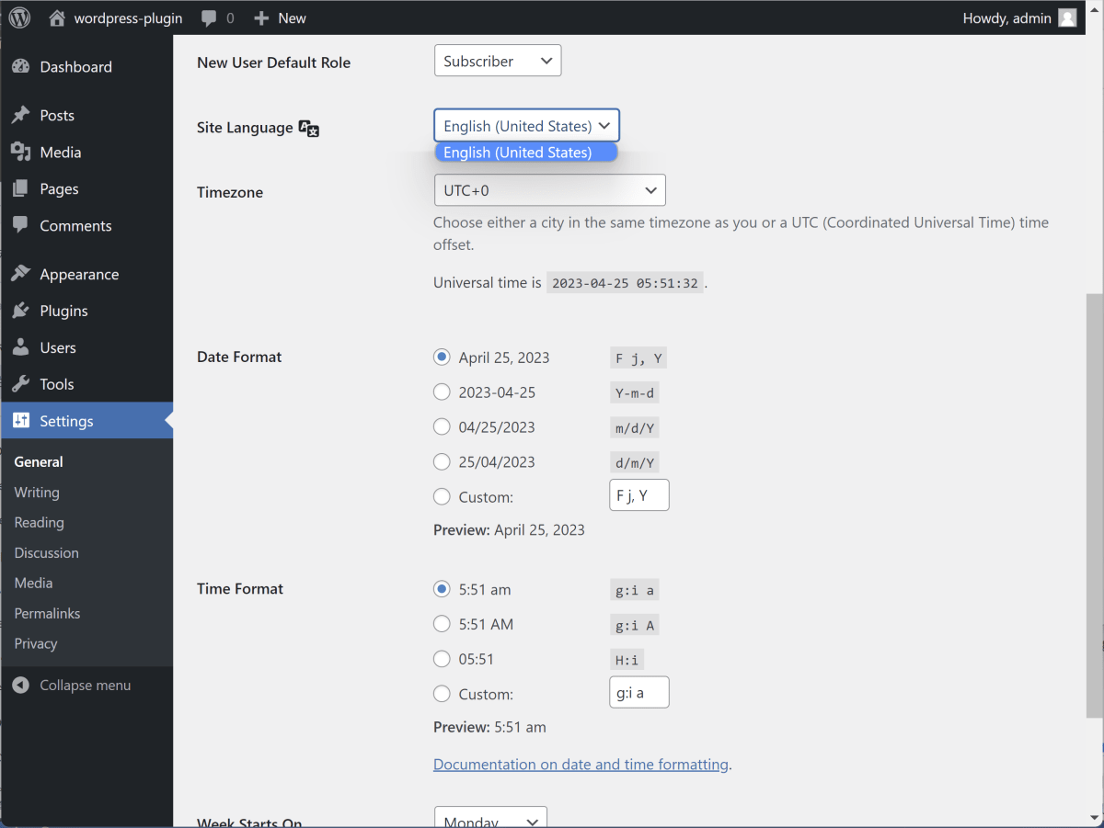Click the custom date format text field

click(x=639, y=495)
